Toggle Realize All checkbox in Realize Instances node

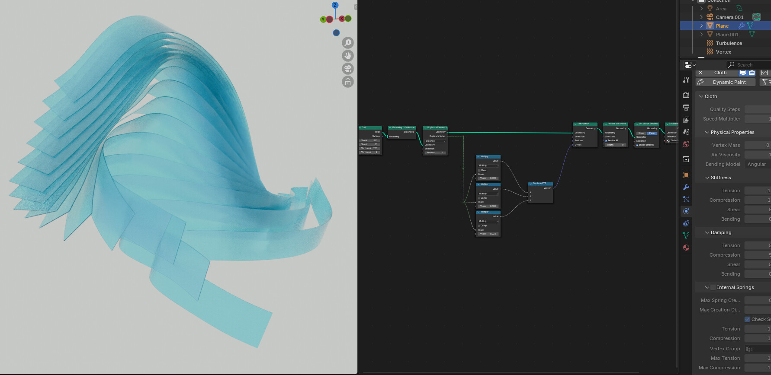pyautogui.click(x=606, y=141)
